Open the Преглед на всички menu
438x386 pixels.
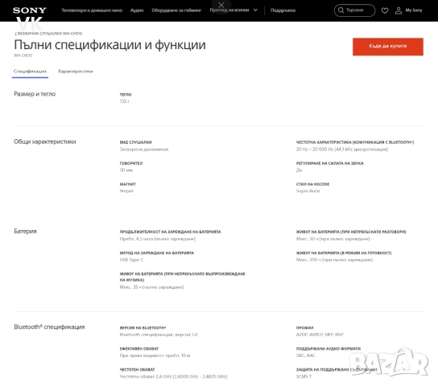[x=229, y=10]
